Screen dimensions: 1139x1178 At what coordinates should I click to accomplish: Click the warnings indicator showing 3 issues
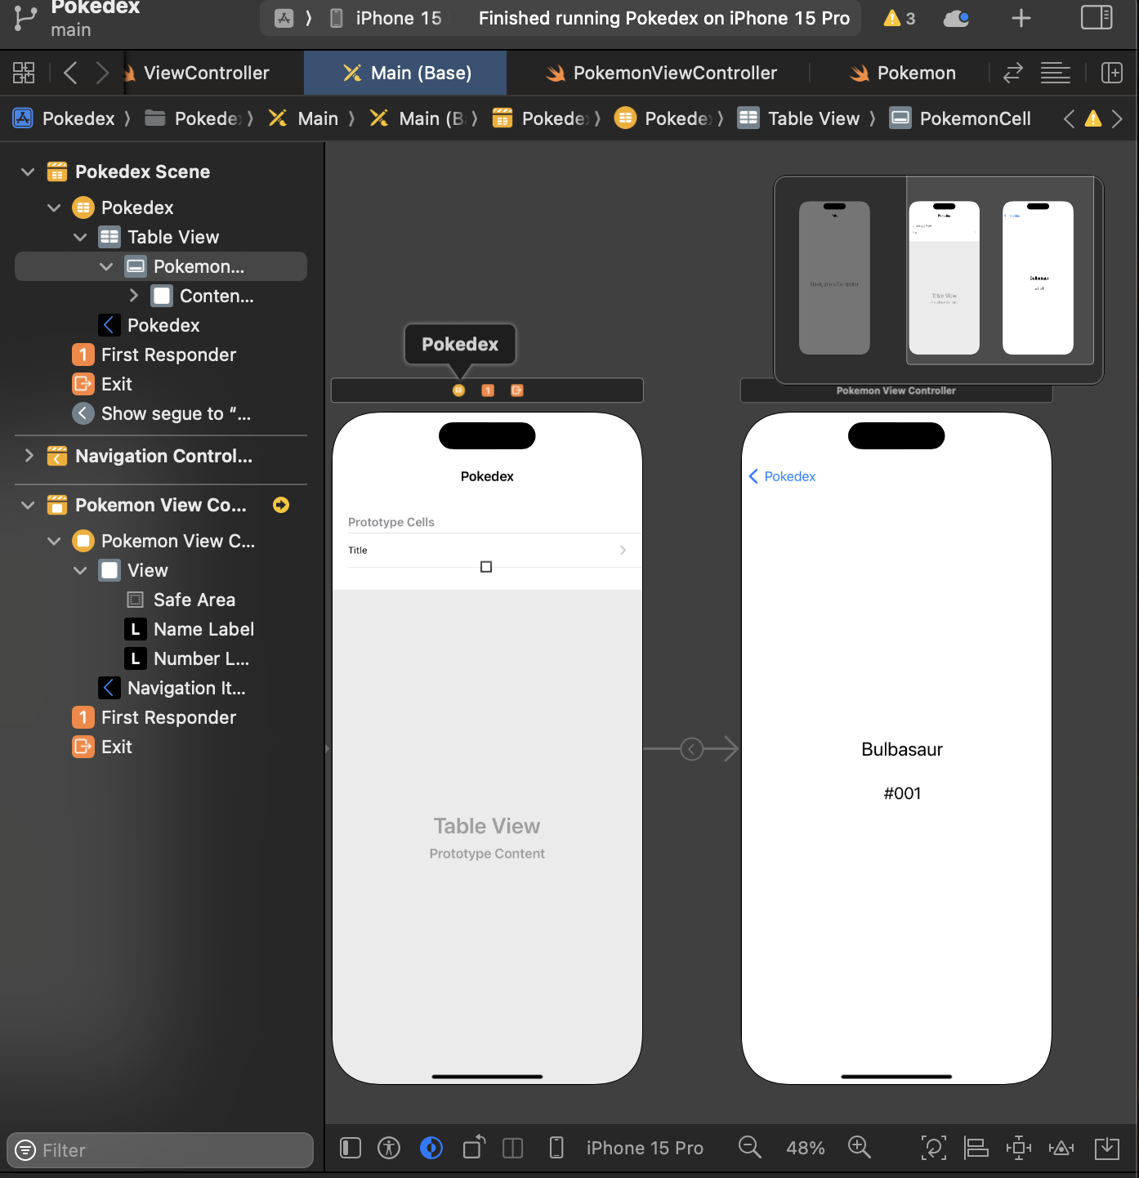pyautogui.click(x=899, y=18)
